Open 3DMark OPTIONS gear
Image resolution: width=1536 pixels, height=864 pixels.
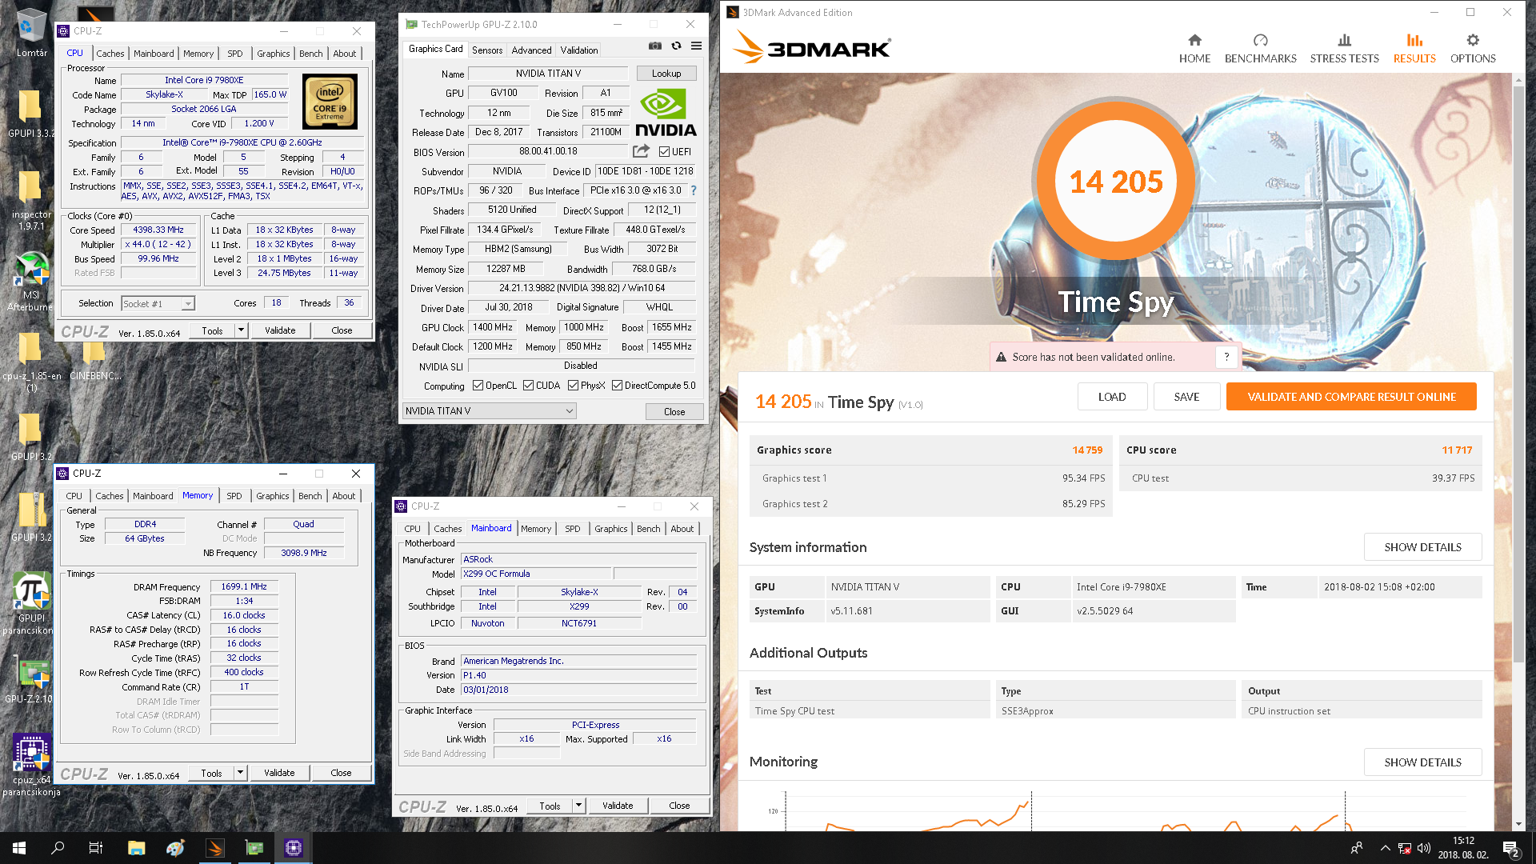pyautogui.click(x=1473, y=49)
